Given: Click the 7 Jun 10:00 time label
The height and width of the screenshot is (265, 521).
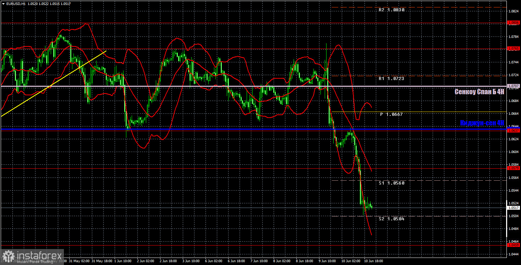Looking at the screenshot, I should point(259,261).
